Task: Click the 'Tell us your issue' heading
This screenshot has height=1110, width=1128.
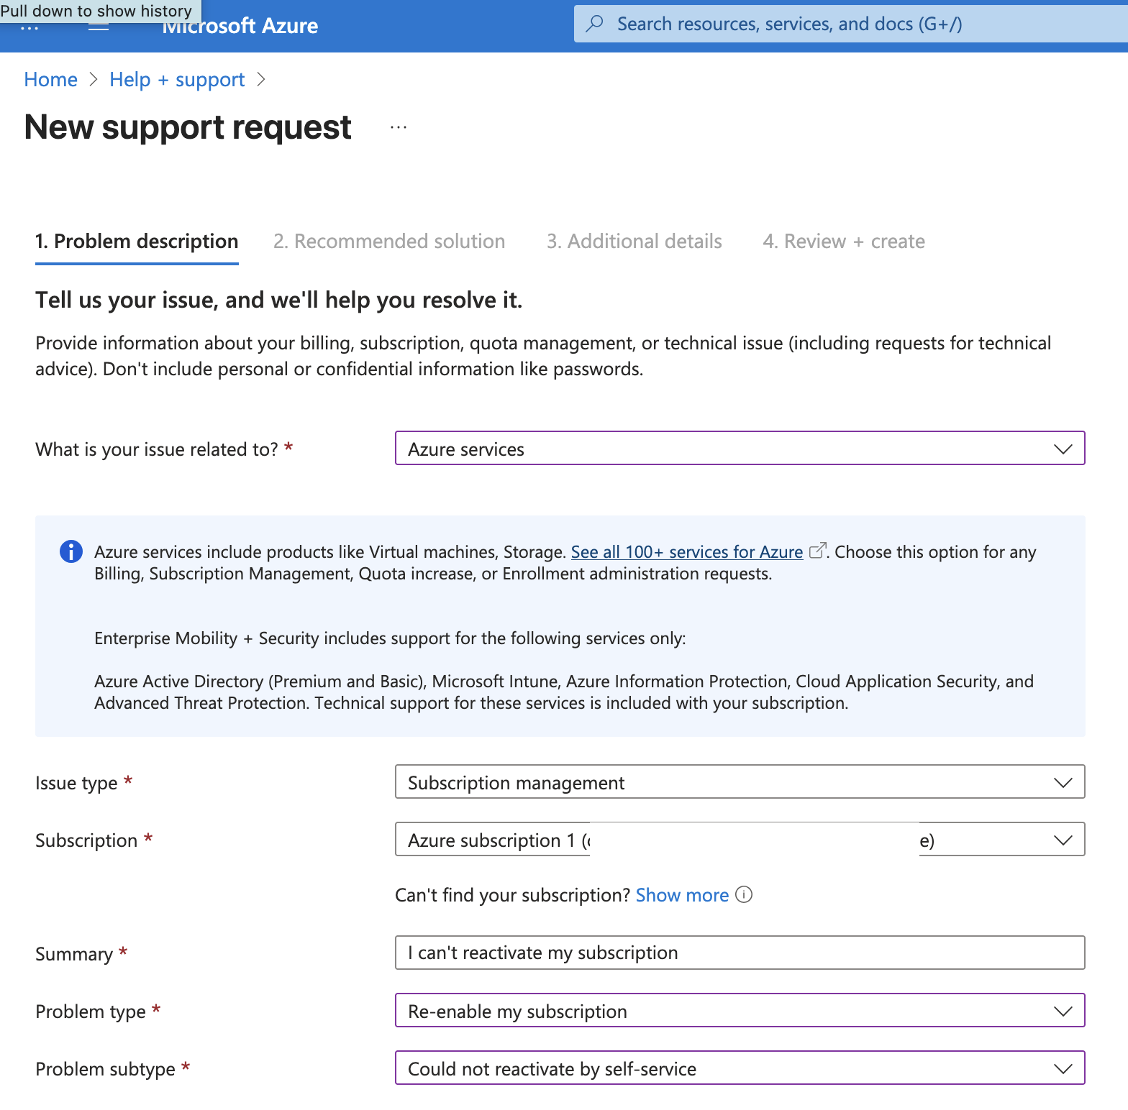Action: point(279,300)
